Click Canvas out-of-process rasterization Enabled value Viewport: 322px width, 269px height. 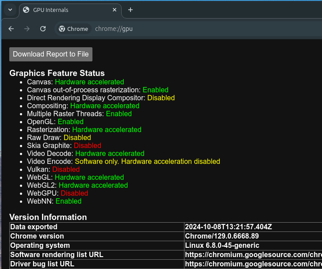click(x=155, y=90)
